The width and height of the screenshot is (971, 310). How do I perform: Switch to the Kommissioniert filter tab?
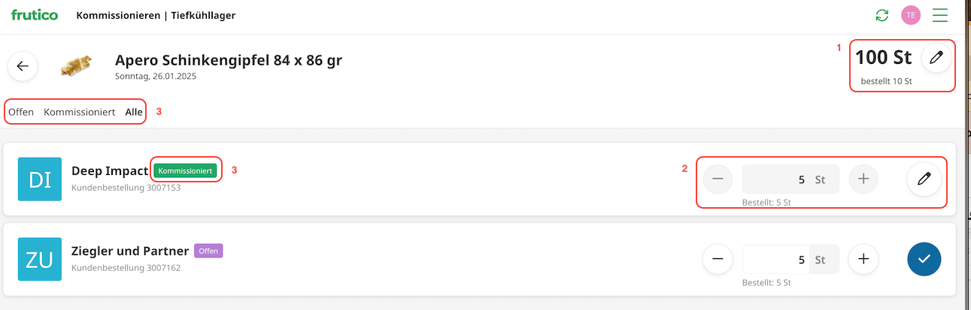pyautogui.click(x=79, y=112)
